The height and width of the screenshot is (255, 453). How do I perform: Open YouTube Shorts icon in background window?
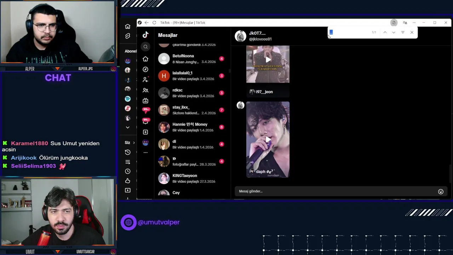[x=127, y=36]
